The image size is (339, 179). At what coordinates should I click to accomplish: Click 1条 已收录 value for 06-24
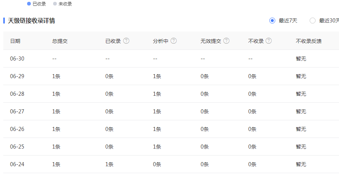110,164
